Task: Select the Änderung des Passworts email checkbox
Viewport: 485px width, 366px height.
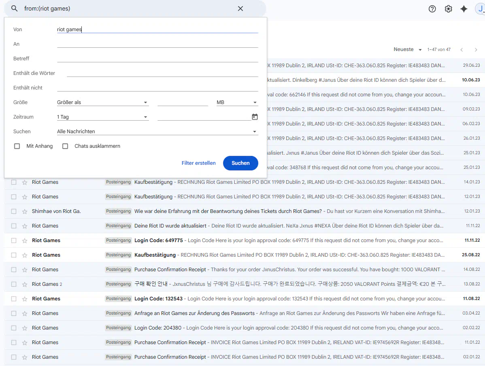Action: click(14, 313)
